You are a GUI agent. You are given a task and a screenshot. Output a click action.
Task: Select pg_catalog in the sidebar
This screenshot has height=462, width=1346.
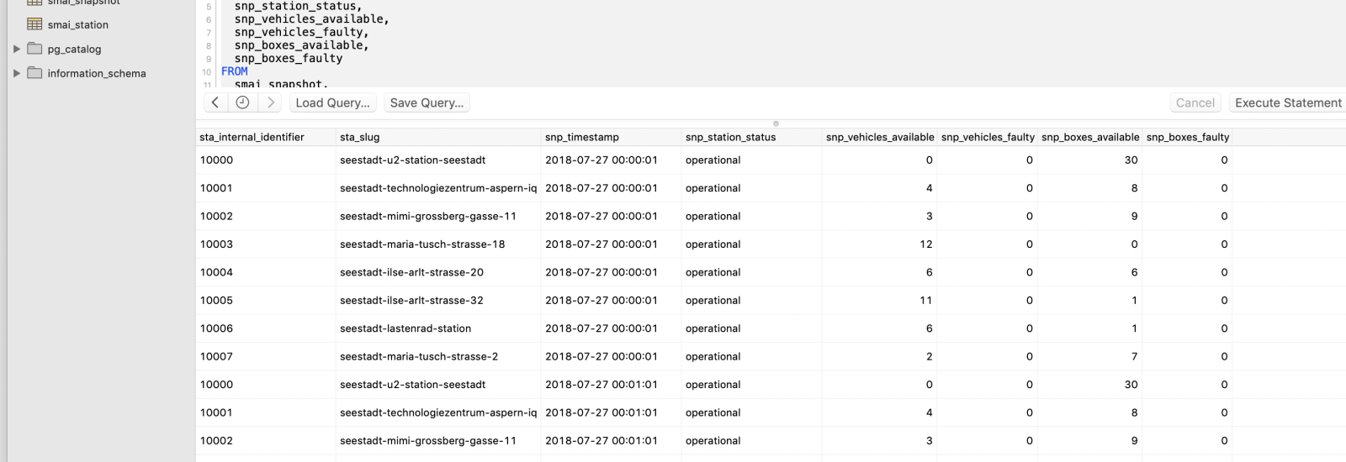click(74, 49)
